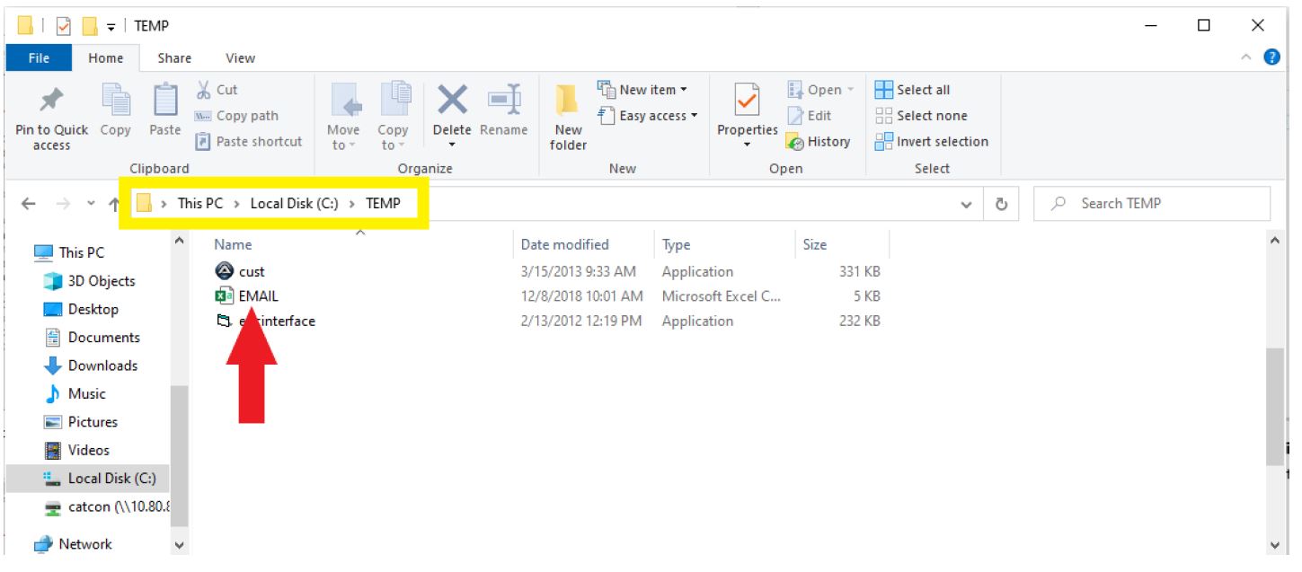Expand the New item dropdown
Viewport: 1302px width, 572px height.
click(643, 90)
